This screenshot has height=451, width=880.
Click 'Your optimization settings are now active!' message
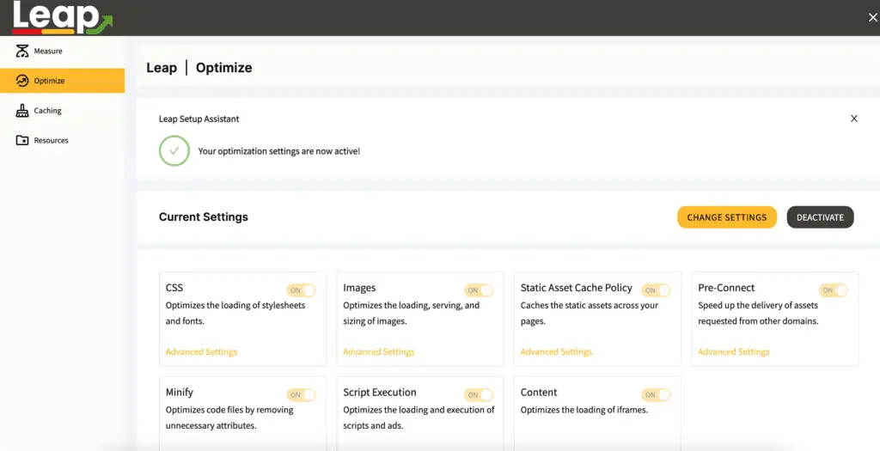click(x=279, y=151)
